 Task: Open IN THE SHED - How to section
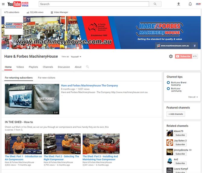[19, 122]
